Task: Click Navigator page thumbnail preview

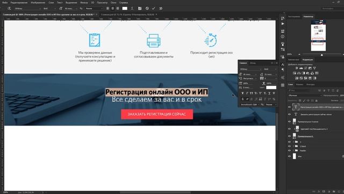Action: click(x=318, y=36)
